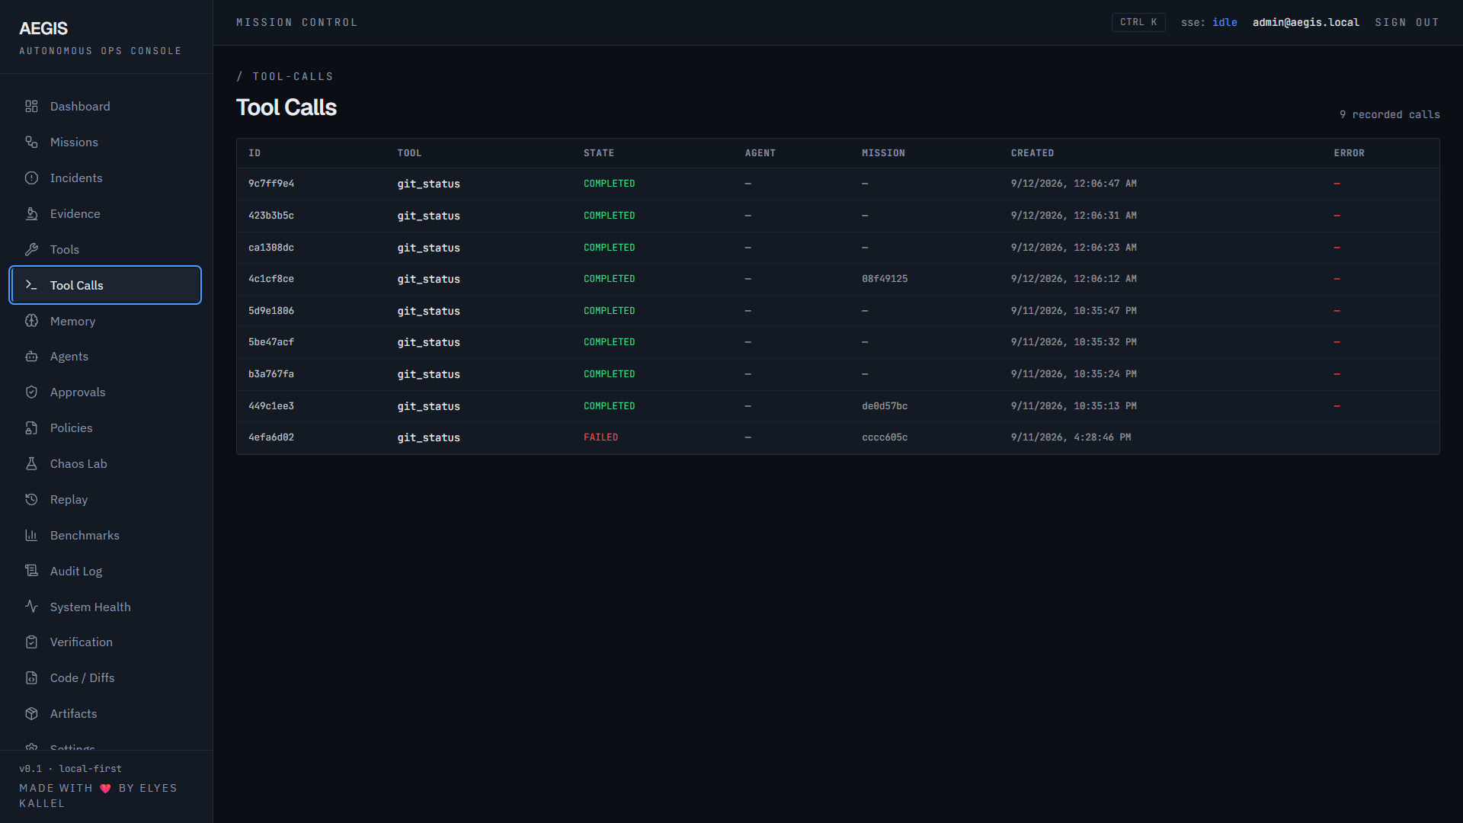This screenshot has height=823, width=1463.
Task: Click admin@aegis.local account label
Action: pyautogui.click(x=1306, y=22)
